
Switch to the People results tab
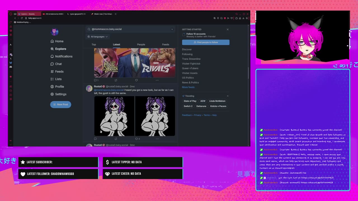[141, 44]
